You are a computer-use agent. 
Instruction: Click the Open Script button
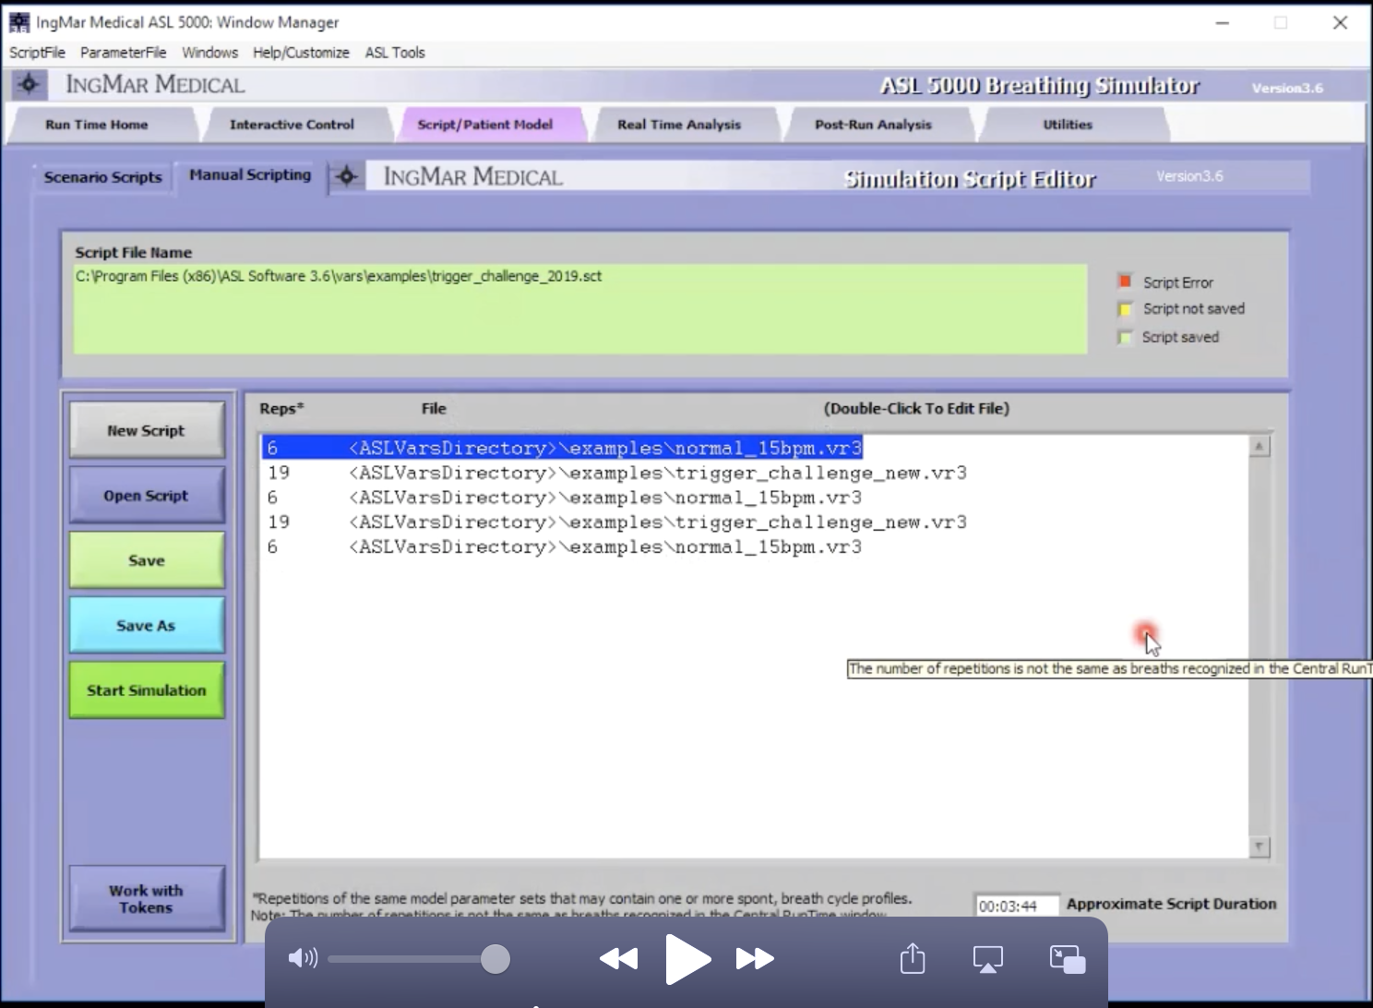coord(147,496)
